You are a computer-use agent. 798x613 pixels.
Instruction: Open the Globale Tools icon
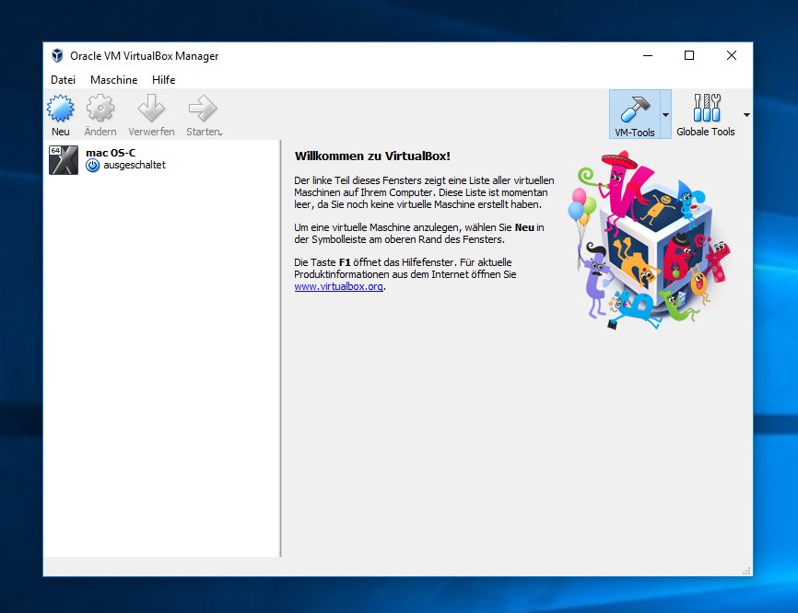pos(707,108)
